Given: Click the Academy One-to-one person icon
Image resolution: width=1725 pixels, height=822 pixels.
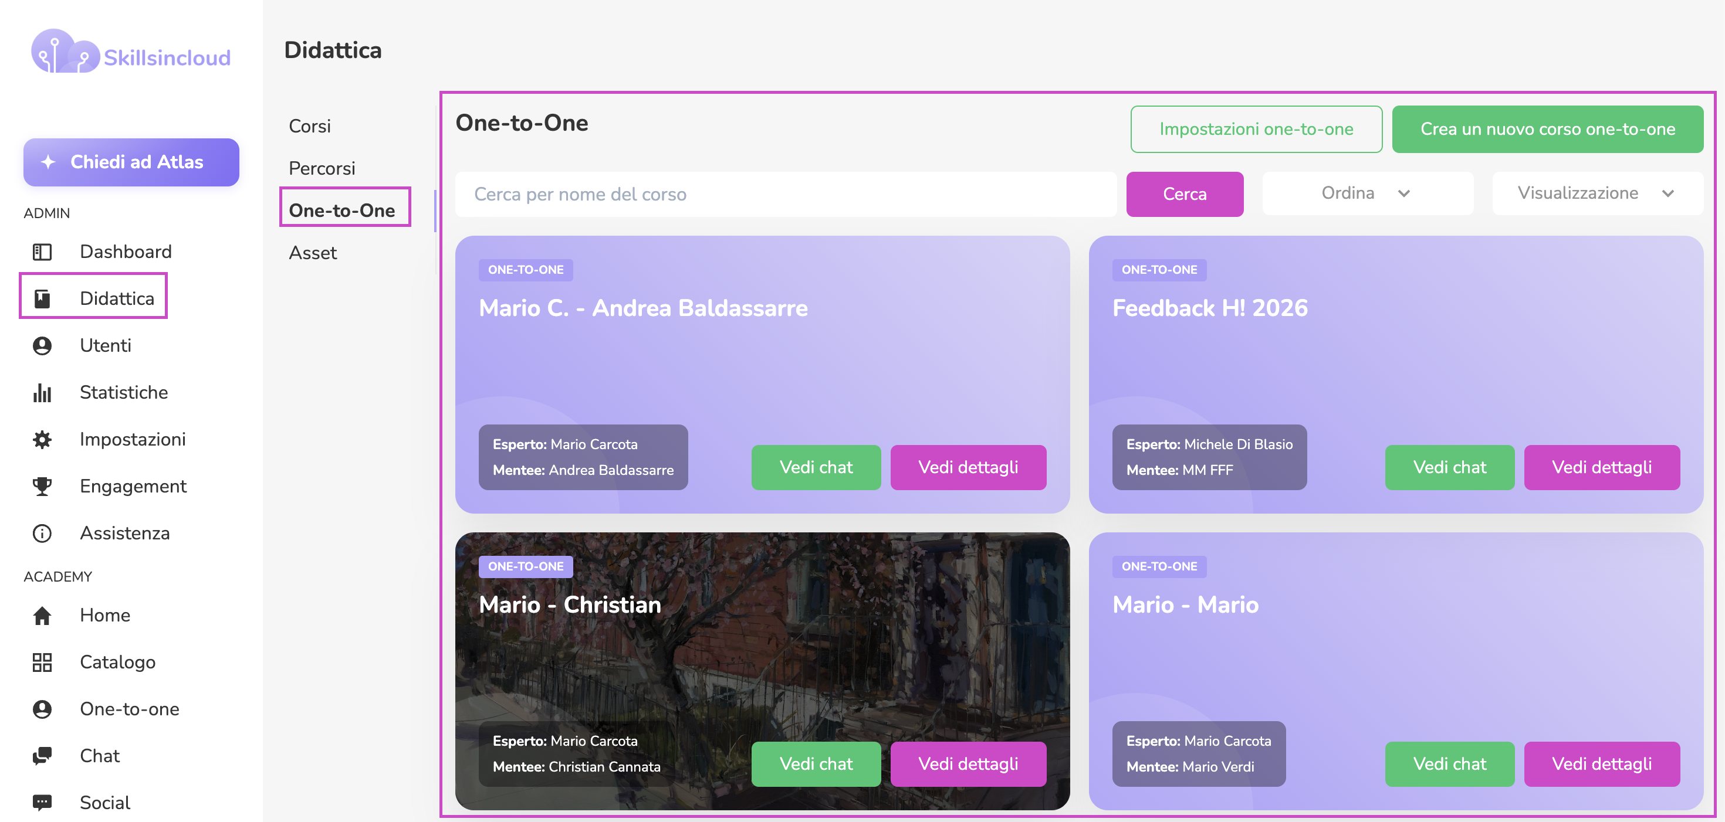Looking at the screenshot, I should click(x=42, y=709).
